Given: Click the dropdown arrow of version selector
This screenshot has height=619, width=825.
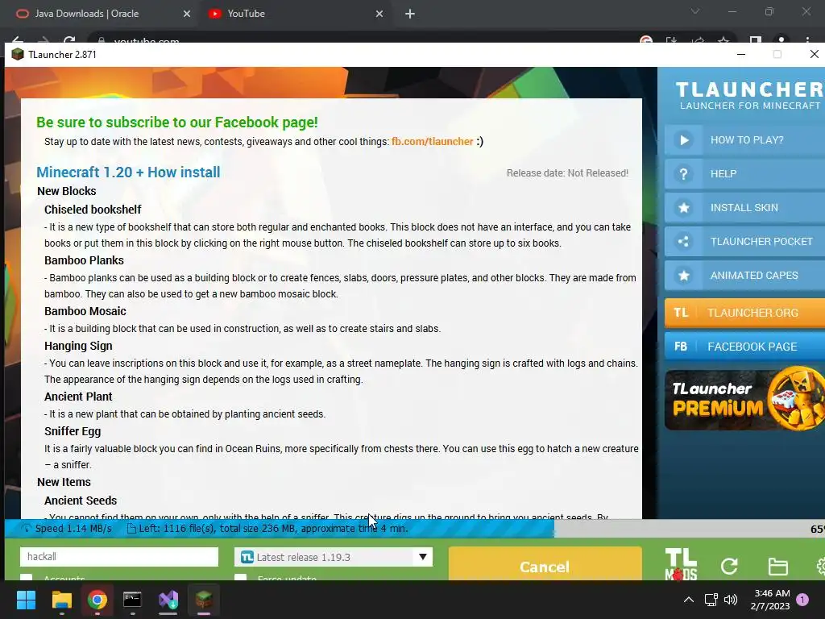Looking at the screenshot, I should click(422, 557).
